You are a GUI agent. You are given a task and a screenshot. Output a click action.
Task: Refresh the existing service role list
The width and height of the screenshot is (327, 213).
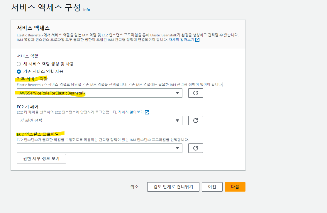pyautogui.click(x=195, y=93)
